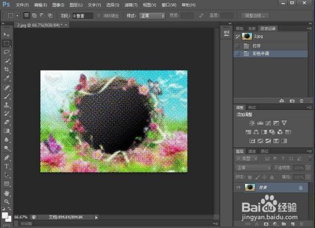Choose Intersect with selection mode

point(50,15)
